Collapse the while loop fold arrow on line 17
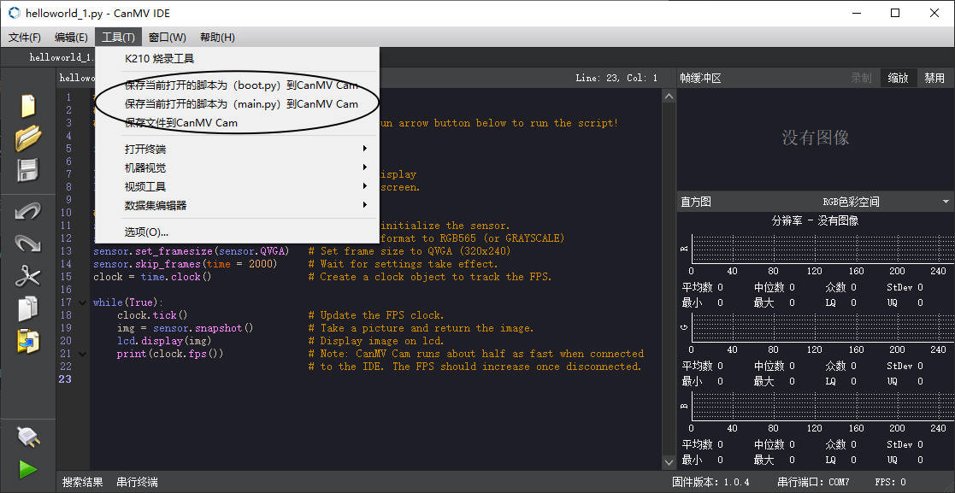The width and height of the screenshot is (955, 493). point(82,302)
